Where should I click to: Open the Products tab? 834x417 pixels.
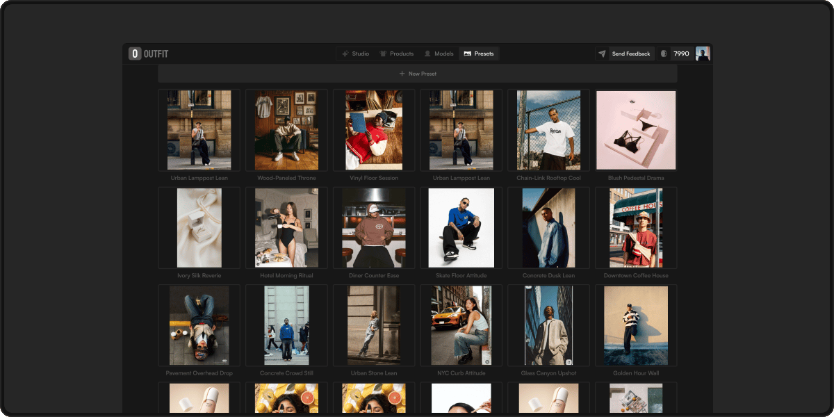click(396, 54)
